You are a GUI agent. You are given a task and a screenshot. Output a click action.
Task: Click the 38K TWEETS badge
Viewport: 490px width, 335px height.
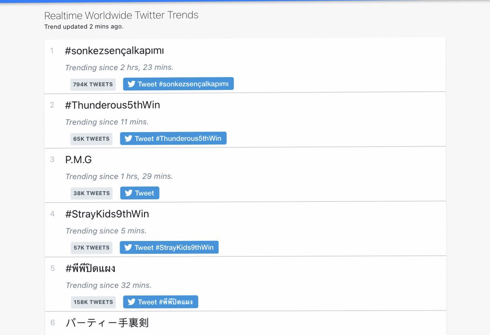pos(91,193)
